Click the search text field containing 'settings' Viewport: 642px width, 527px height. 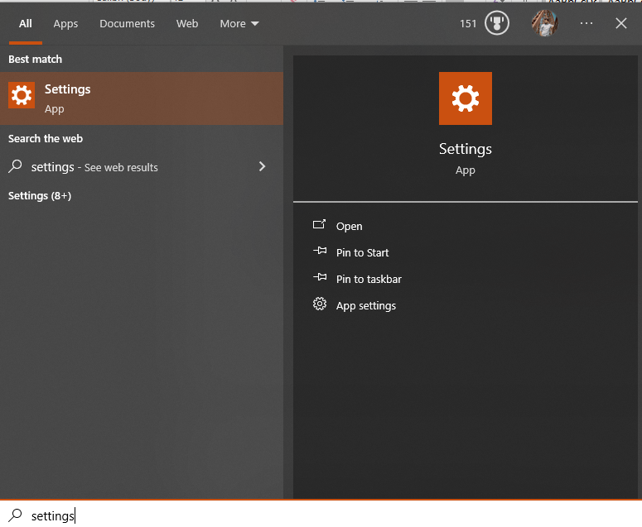click(321, 515)
